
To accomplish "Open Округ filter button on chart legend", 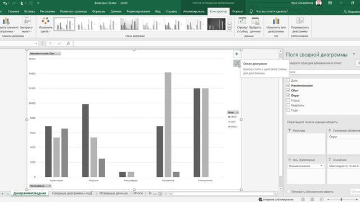I will tap(233, 112).
